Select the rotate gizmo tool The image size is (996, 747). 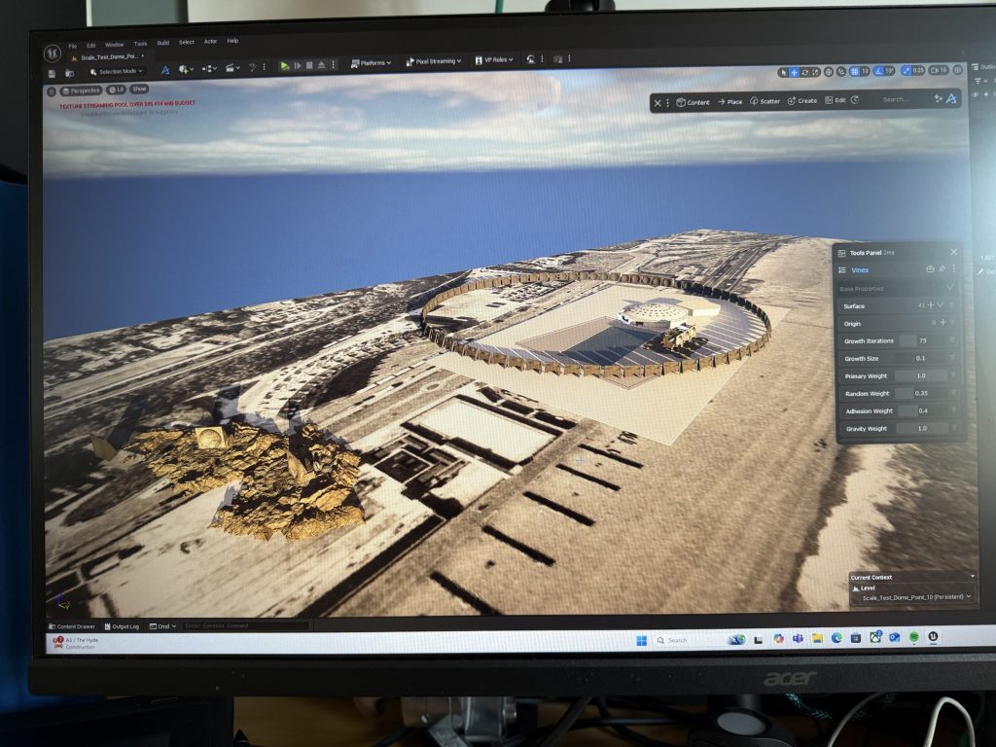pos(805,72)
